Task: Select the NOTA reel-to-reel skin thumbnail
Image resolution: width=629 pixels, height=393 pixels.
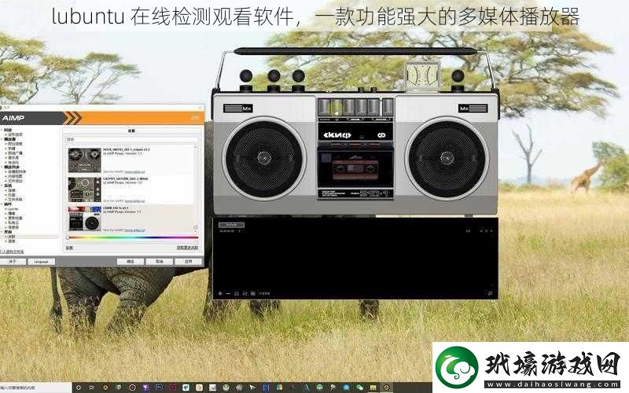Action: [85, 160]
